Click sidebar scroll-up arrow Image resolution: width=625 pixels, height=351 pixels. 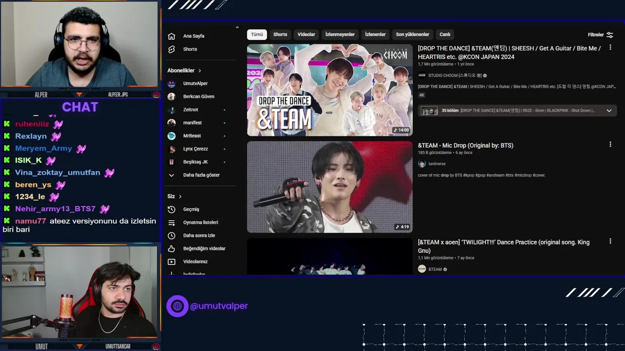tap(237, 28)
